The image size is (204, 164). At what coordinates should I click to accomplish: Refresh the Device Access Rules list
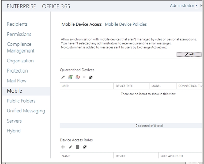(x=85, y=147)
